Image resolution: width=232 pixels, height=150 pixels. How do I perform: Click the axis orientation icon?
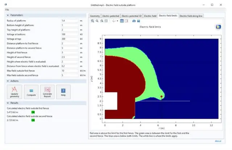pyautogui.click(x=113, y=21)
